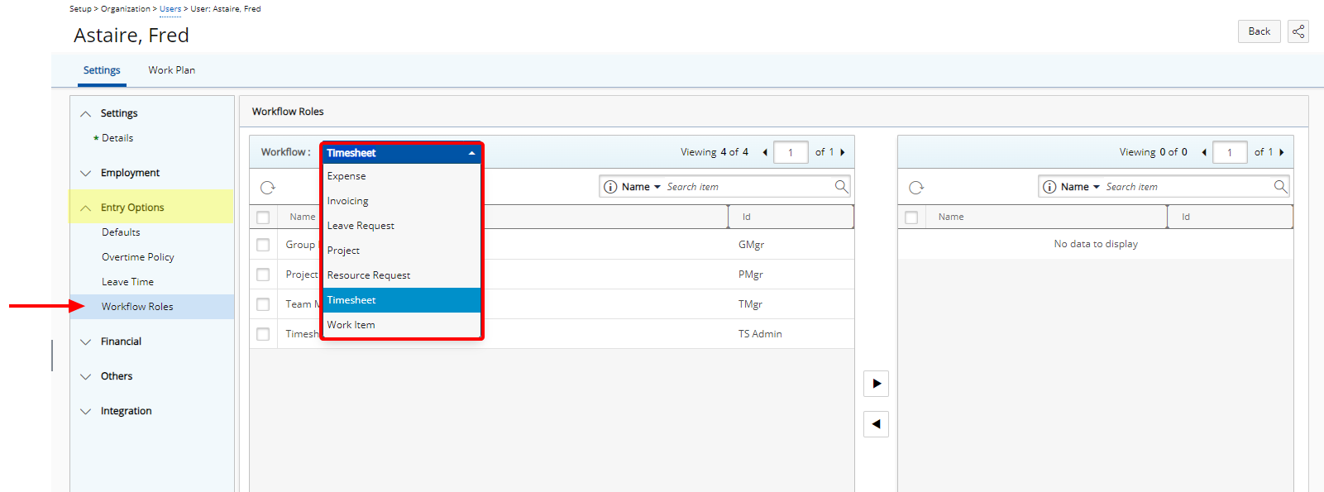Select Invoicing in the Workflow list
The width and height of the screenshot is (1324, 492).
pos(401,201)
